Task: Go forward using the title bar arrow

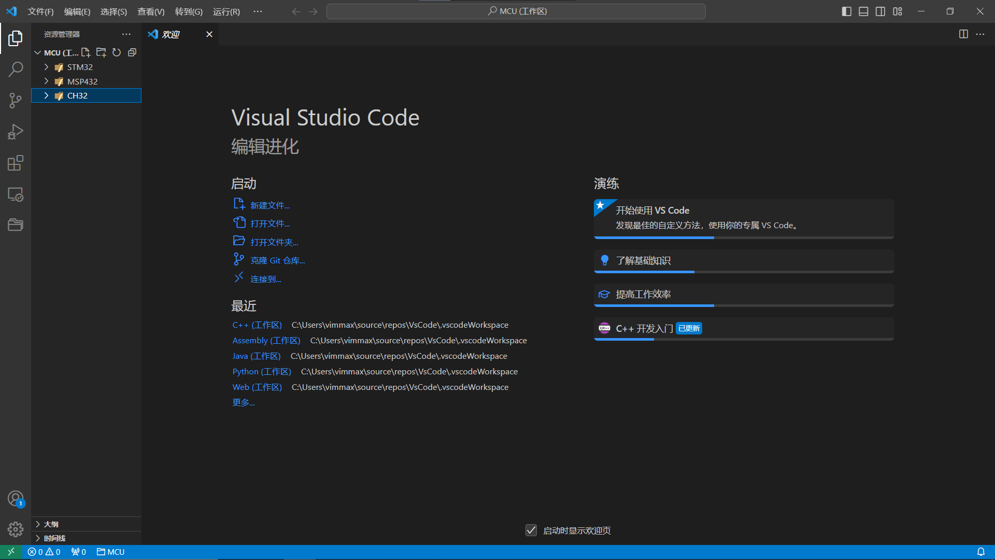Action: (x=313, y=11)
